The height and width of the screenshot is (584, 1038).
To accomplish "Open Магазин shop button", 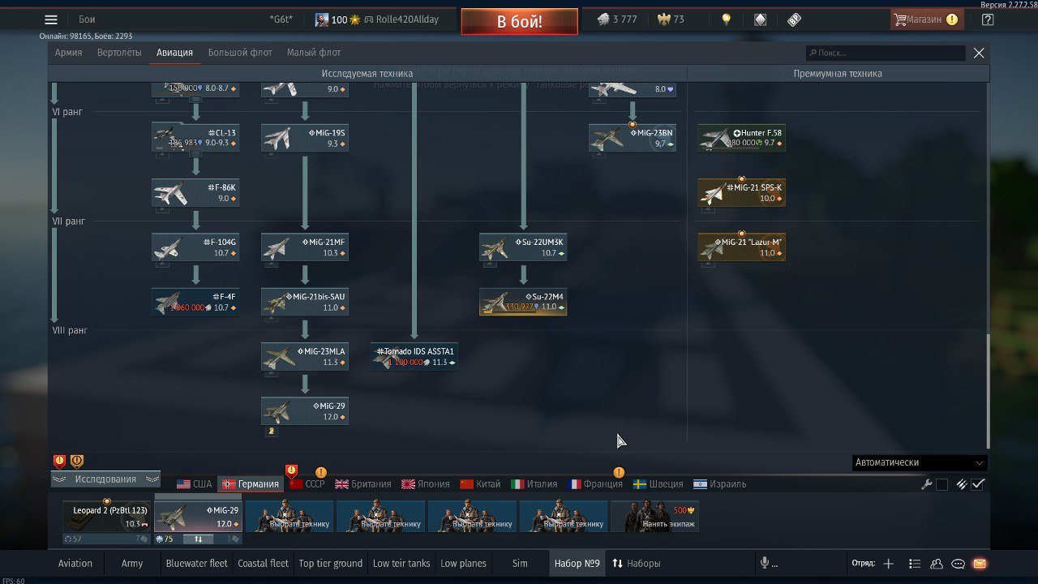I will (925, 19).
